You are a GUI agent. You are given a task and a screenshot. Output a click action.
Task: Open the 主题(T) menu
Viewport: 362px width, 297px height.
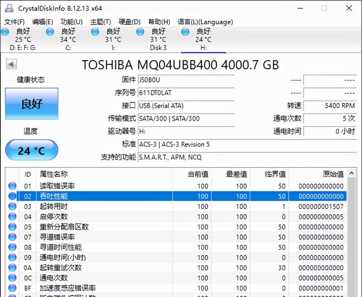coord(100,22)
